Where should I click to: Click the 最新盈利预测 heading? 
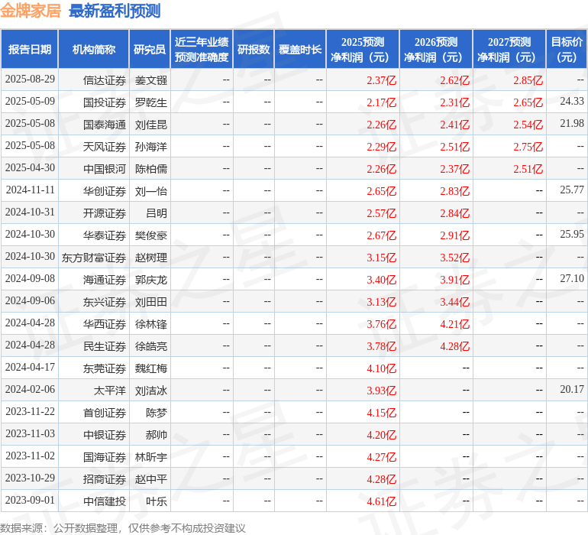coord(115,11)
